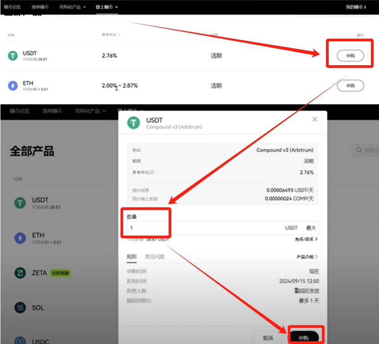Switch to 常见问题 tab in the dialog
379x344 pixels.
pyautogui.click(x=155, y=256)
